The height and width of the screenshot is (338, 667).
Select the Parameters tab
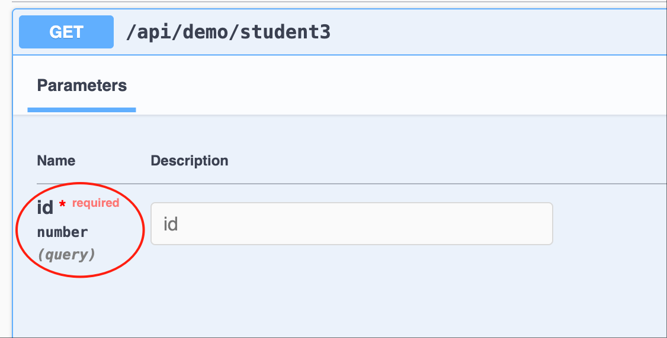pos(82,85)
